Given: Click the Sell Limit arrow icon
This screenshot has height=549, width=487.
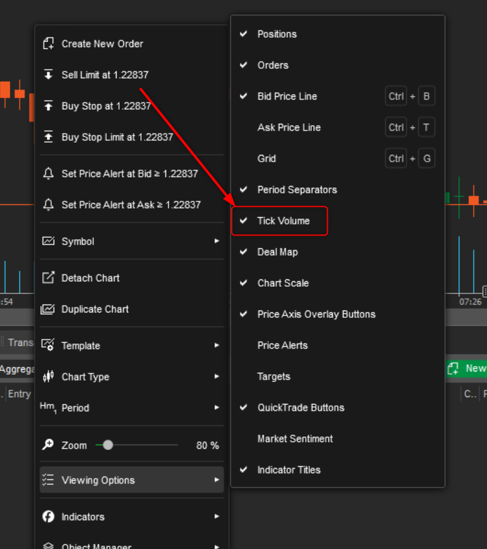Looking at the screenshot, I should [x=48, y=75].
